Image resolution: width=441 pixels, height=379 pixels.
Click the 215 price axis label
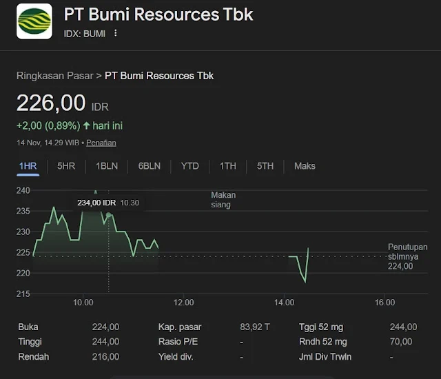[x=23, y=294]
